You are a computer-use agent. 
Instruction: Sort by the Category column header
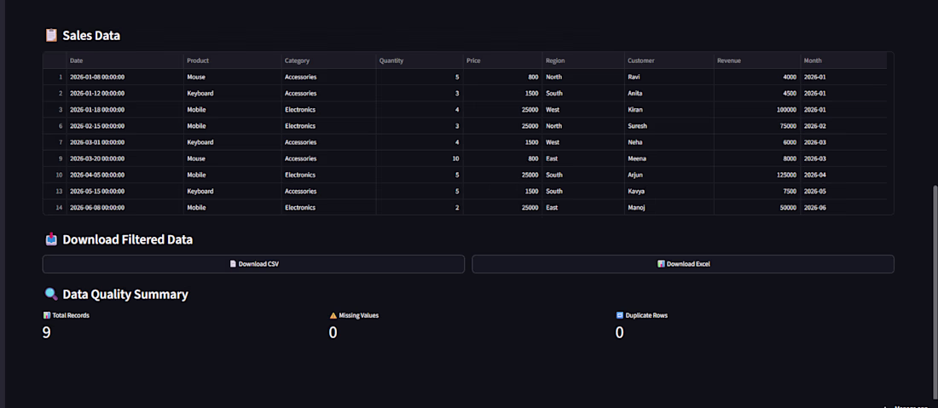(328, 60)
